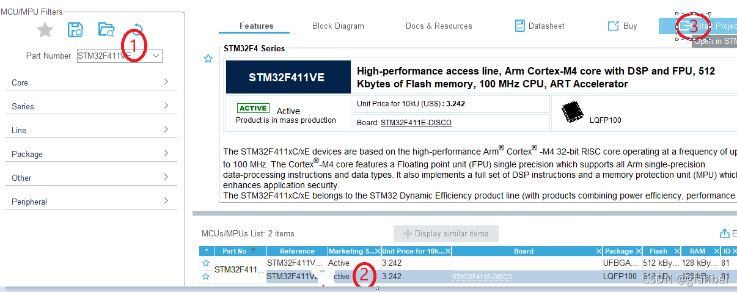Select the STM32F411 part number cell
The image size is (737, 292).
[240, 269]
